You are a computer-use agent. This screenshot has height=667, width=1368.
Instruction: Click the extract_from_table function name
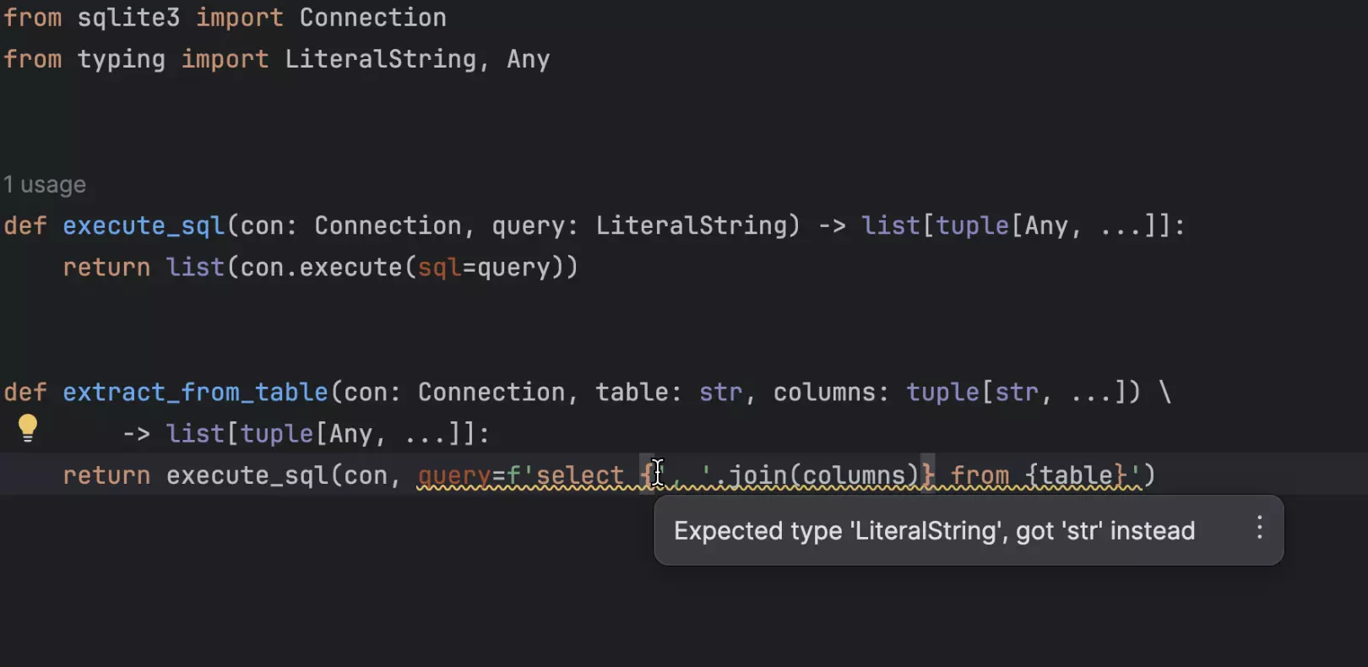[195, 392]
